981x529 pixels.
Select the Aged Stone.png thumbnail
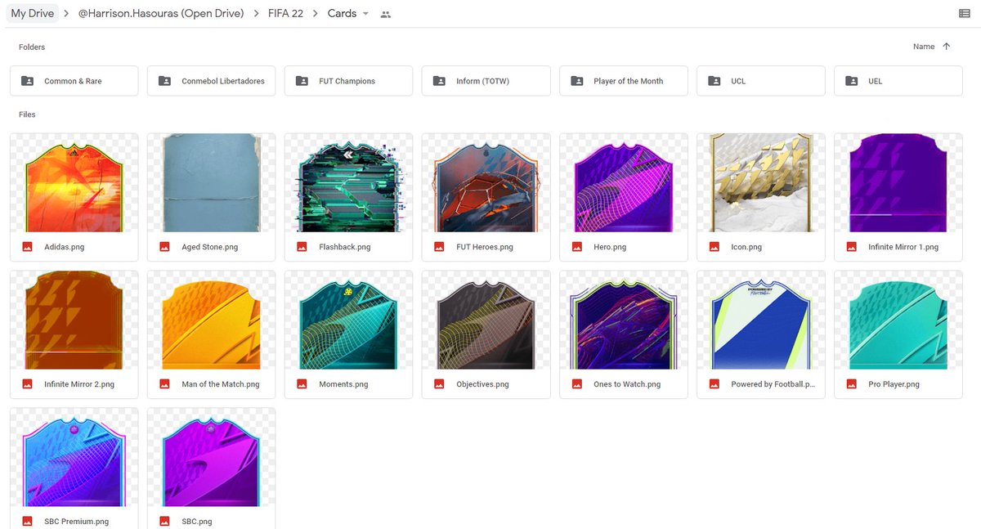click(212, 182)
